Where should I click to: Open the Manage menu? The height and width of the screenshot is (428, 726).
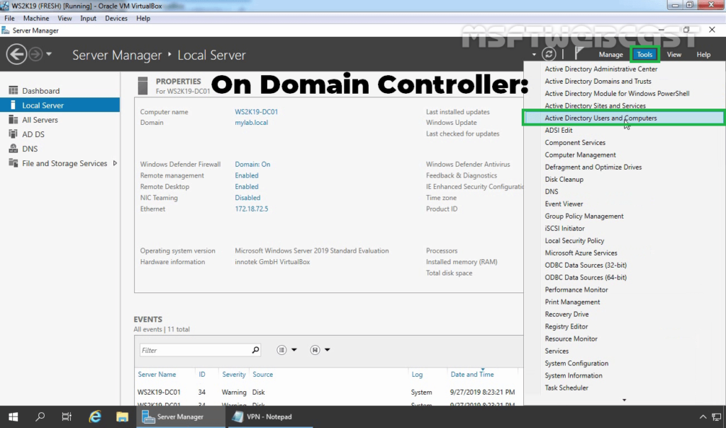point(610,55)
